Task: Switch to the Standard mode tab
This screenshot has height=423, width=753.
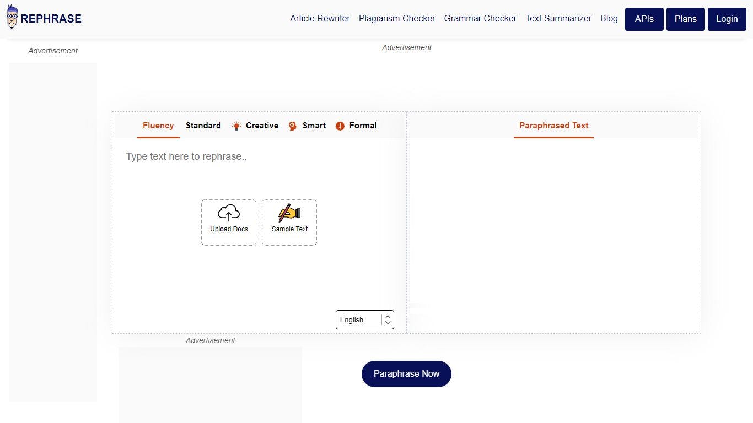Action: [x=203, y=126]
